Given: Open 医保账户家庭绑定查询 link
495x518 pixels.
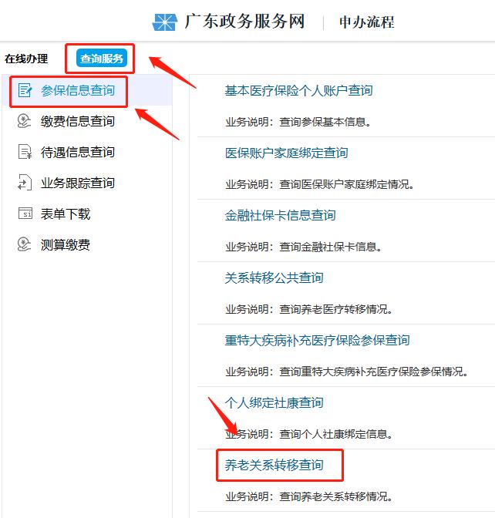Looking at the screenshot, I should (x=287, y=153).
